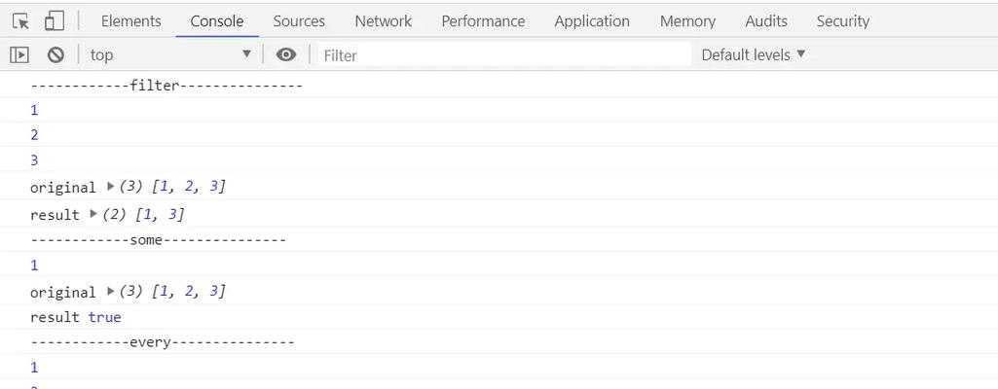Create live expression using eye icon
The height and width of the screenshot is (389, 998).
286,55
